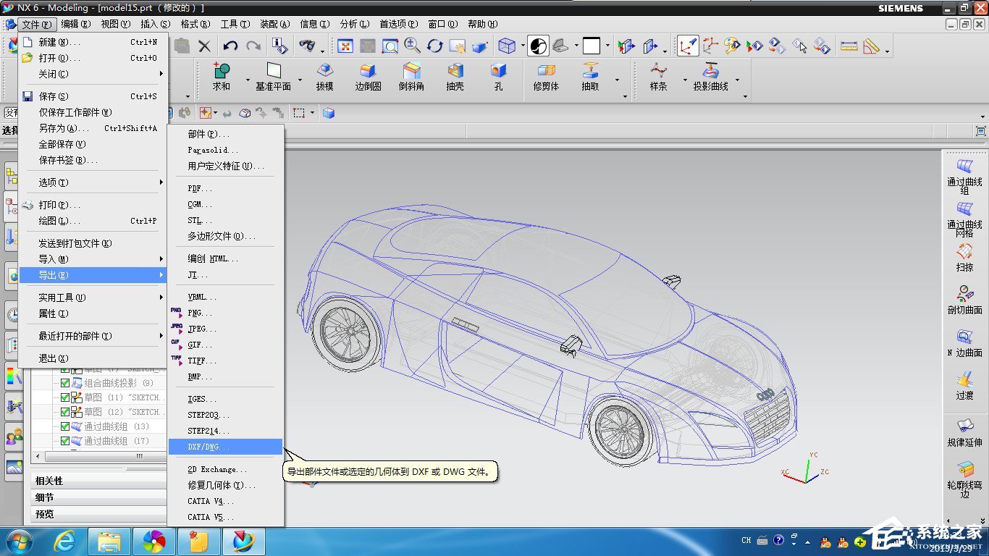Select the 基准平面 datum plane tool
The image size is (989, 556).
pos(273,71)
